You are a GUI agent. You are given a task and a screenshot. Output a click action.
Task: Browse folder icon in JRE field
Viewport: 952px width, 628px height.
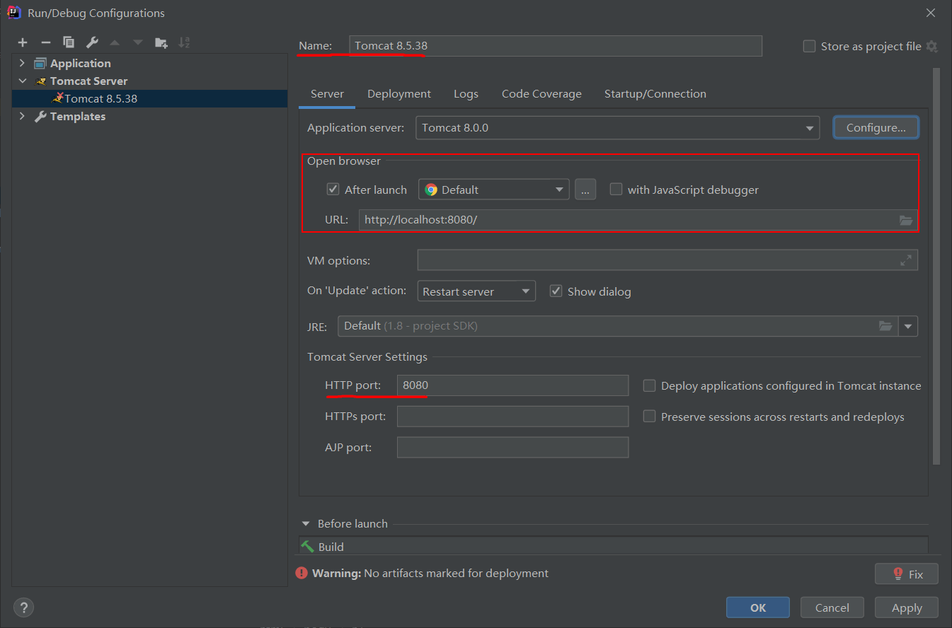click(885, 326)
